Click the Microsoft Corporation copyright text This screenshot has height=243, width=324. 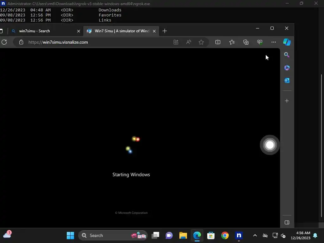(131, 213)
